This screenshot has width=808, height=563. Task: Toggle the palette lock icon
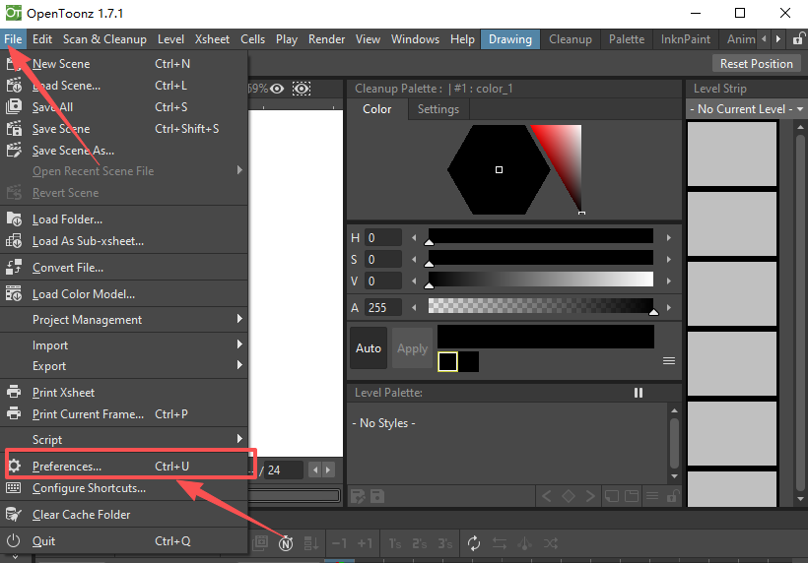[672, 496]
